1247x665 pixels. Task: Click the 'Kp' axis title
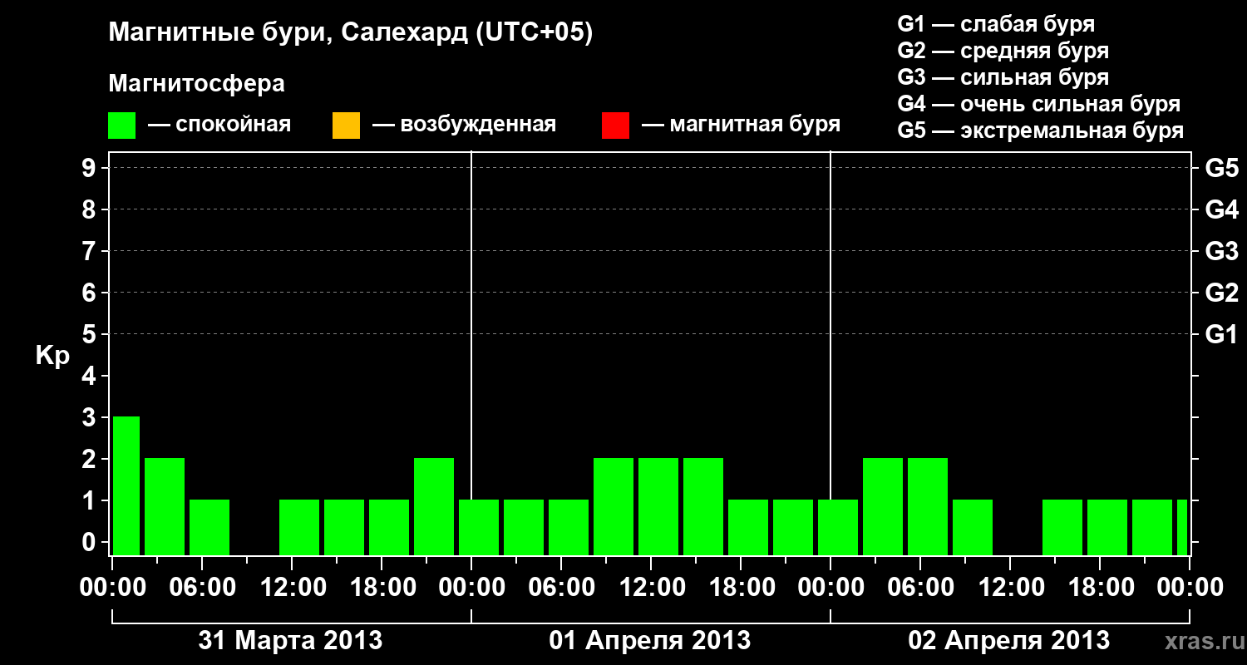[x=52, y=356]
